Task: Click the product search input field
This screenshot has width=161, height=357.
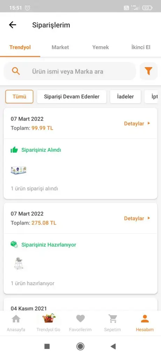Action: (70, 71)
